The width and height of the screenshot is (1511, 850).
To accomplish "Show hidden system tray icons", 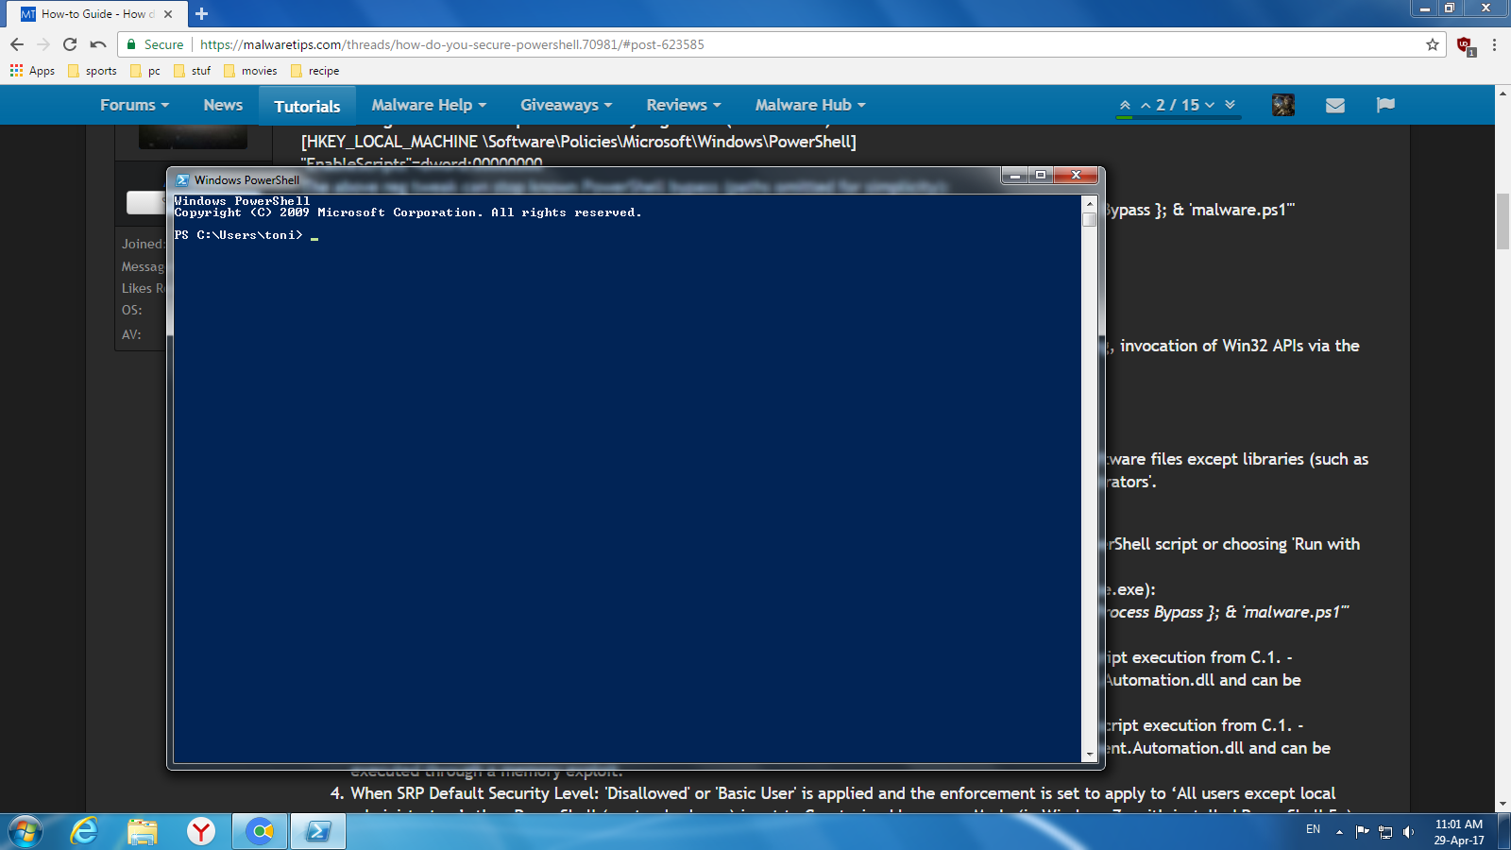I will 1339,831.
